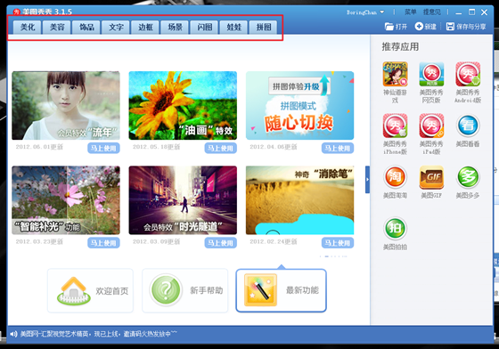Viewport: 499px width, 349px height.
Task: Collapse the 推荐应用 side panel arrow
Action: 367,180
